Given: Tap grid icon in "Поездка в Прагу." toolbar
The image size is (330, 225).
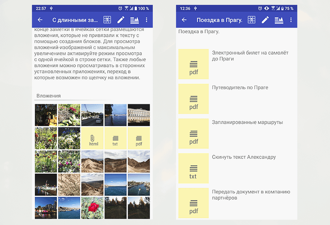Looking at the screenshot, I should click(x=252, y=20).
